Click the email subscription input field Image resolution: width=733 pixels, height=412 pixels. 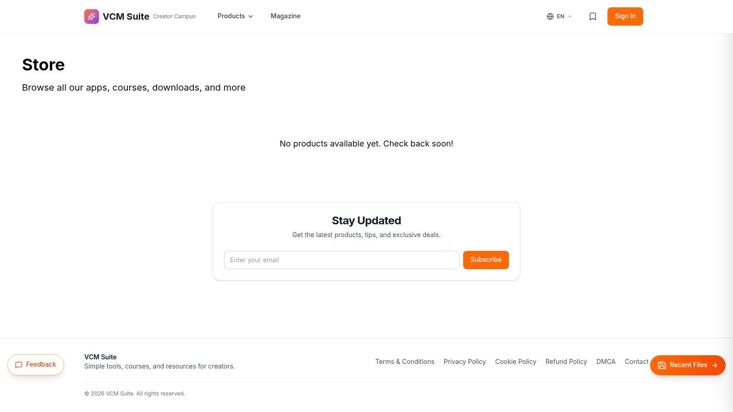click(341, 260)
